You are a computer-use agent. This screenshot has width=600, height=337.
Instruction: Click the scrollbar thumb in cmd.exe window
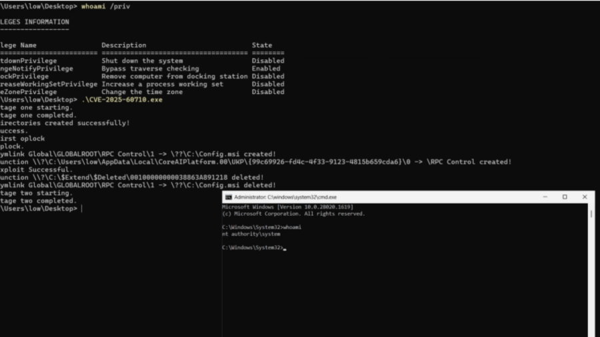tap(591, 214)
